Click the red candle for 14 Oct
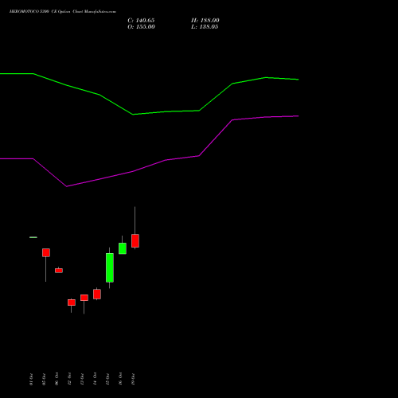Screen dimensions: 398x398 tap(97, 295)
